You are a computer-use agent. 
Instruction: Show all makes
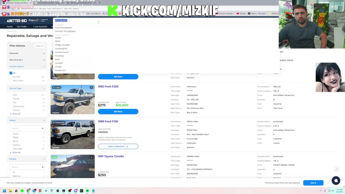pyautogui.click(x=16, y=153)
